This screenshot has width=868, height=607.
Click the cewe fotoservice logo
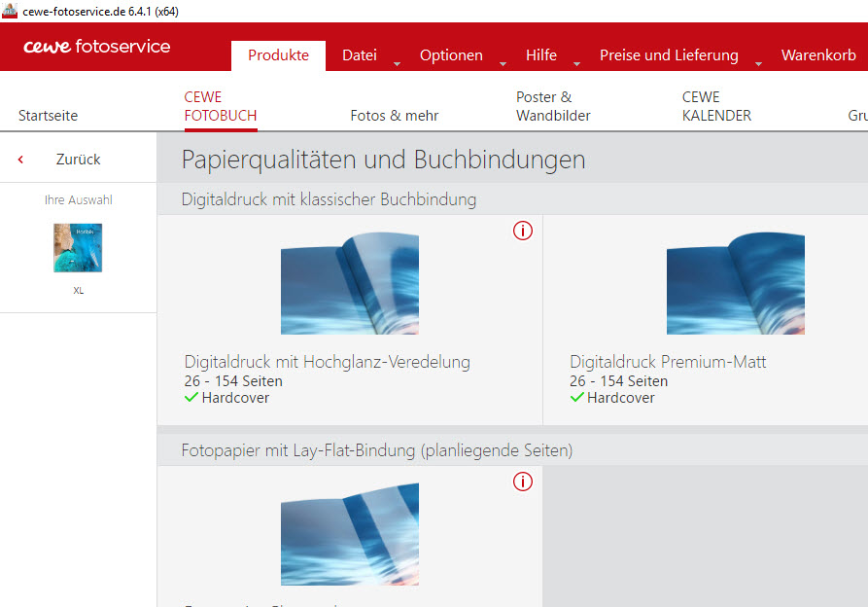point(97,47)
